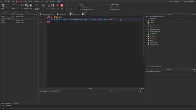Select the On All Exceptions option
The height and width of the screenshot is (110, 196).
click(x=84, y=7)
